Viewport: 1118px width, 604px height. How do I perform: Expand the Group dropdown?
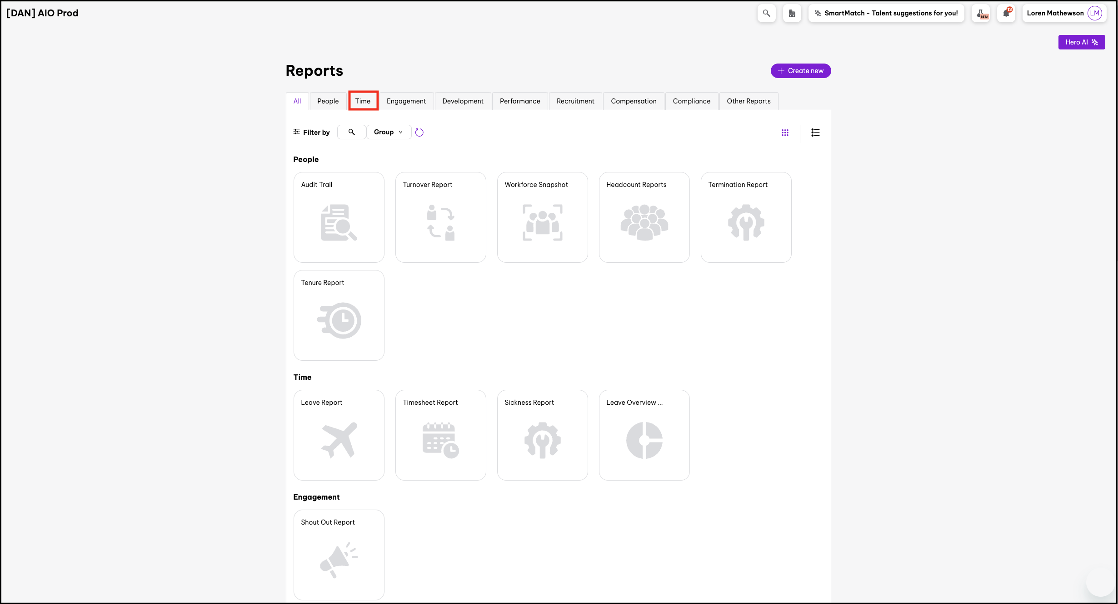point(389,132)
